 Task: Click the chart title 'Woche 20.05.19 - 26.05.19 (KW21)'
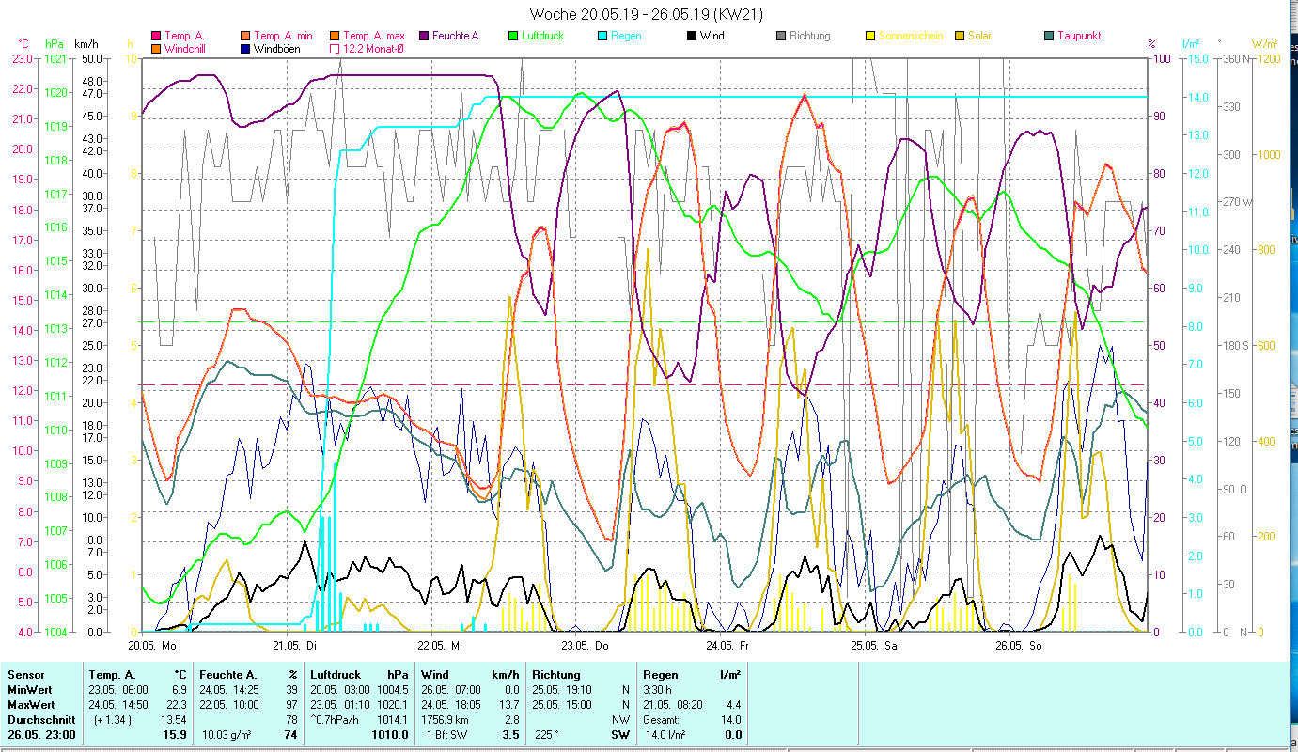pyautogui.click(x=647, y=14)
